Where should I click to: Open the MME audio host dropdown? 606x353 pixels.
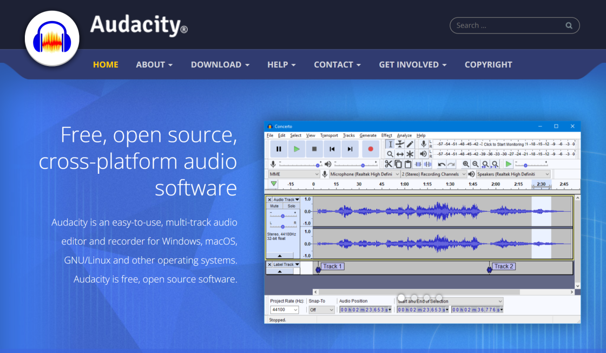(294, 174)
